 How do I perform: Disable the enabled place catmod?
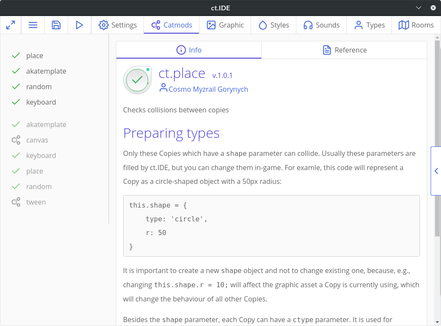click(34, 56)
